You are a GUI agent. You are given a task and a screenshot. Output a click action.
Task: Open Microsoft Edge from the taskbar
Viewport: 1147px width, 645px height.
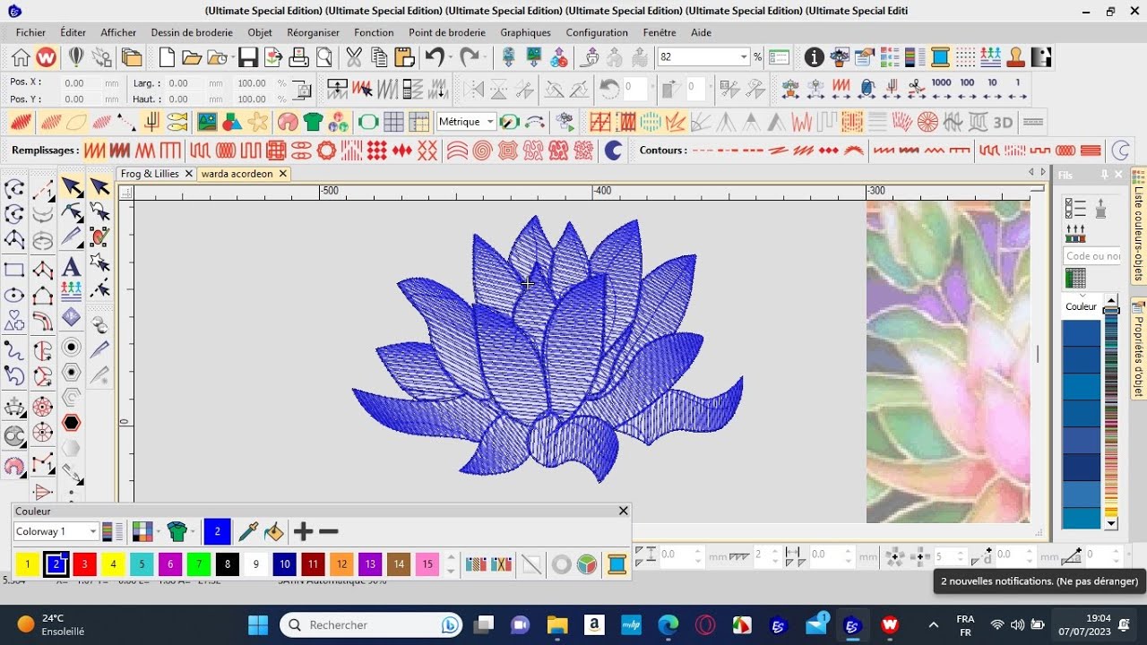pos(668,624)
